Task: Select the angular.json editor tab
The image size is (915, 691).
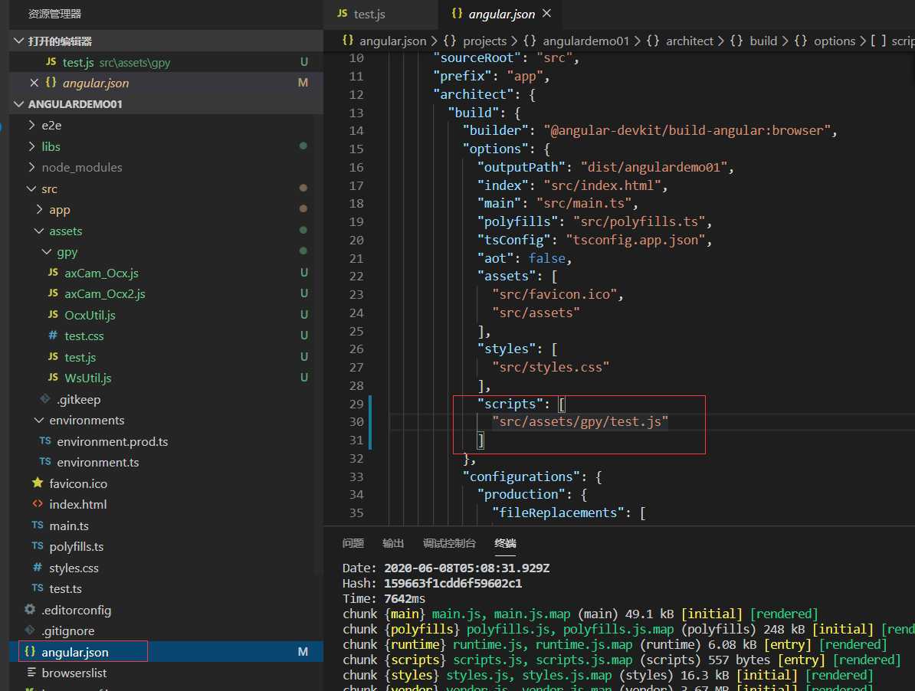Action: point(501,14)
